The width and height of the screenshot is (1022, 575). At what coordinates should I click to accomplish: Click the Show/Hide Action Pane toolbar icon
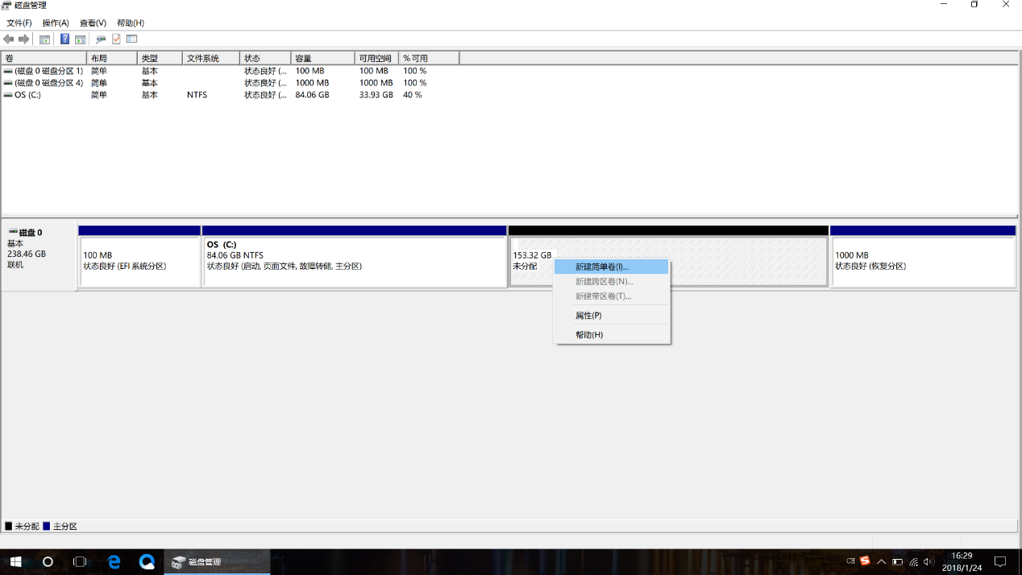pos(81,39)
